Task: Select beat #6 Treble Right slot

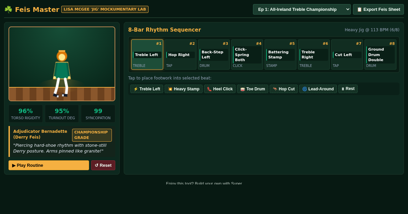Action: (x=314, y=55)
